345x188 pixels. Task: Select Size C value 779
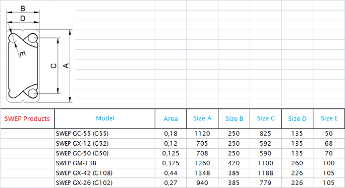(x=266, y=183)
